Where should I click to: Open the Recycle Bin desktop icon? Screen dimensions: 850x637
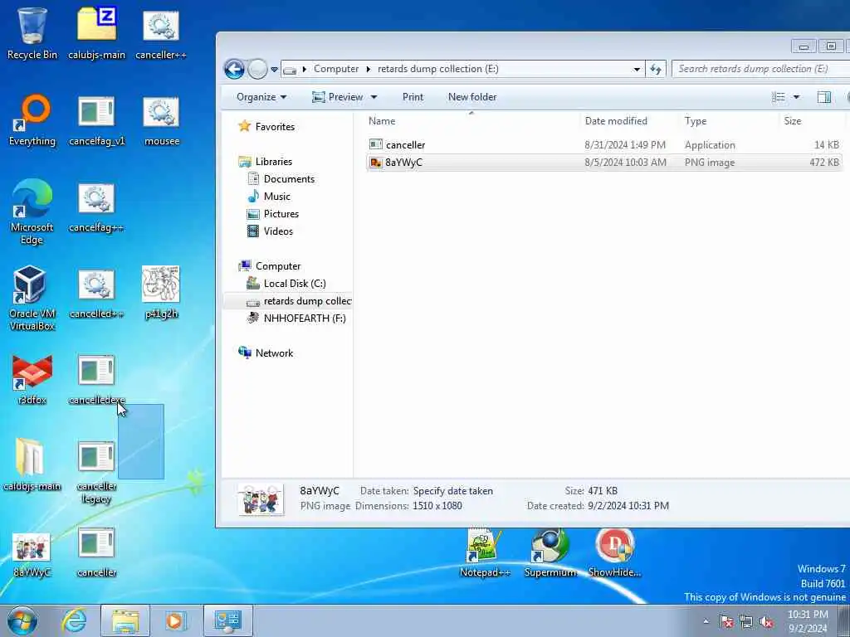click(32, 32)
